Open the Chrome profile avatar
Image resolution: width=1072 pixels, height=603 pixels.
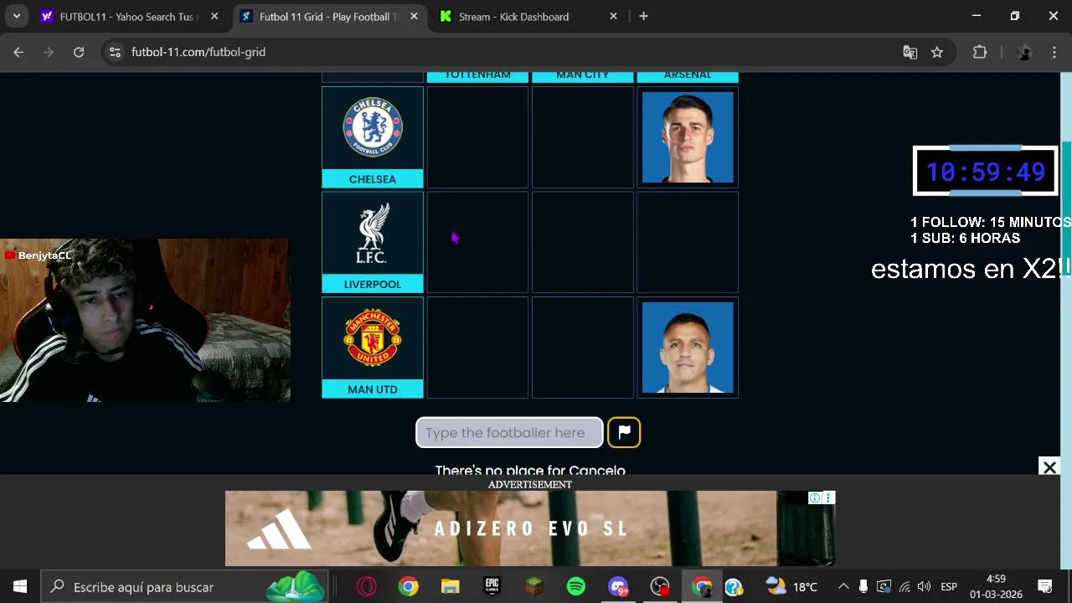point(1023,52)
